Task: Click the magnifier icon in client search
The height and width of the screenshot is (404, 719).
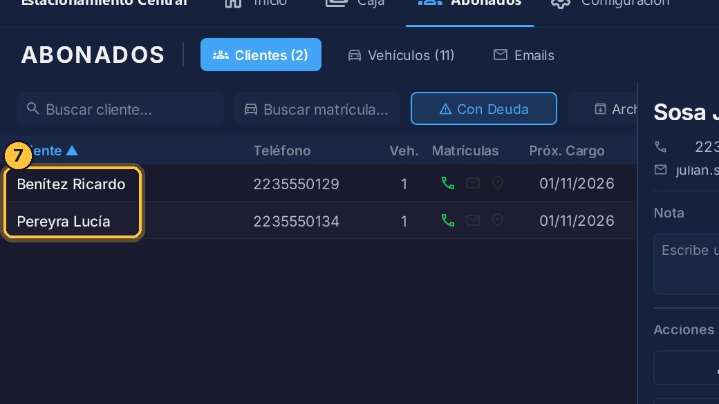Action: [32, 108]
